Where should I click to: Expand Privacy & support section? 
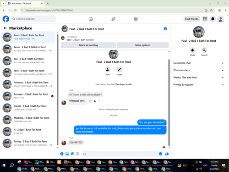pyautogui.click(x=198, y=84)
